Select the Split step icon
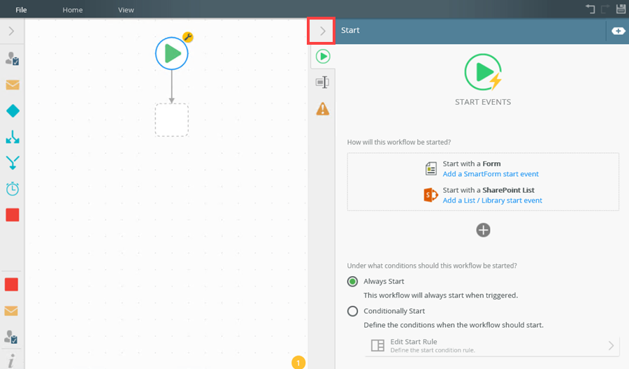 click(13, 137)
